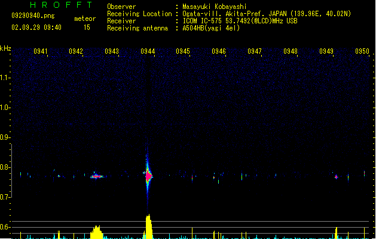Click the 0947 time marker
Image resolution: width=376 pixels, height=239 pixels.
click(x=255, y=51)
